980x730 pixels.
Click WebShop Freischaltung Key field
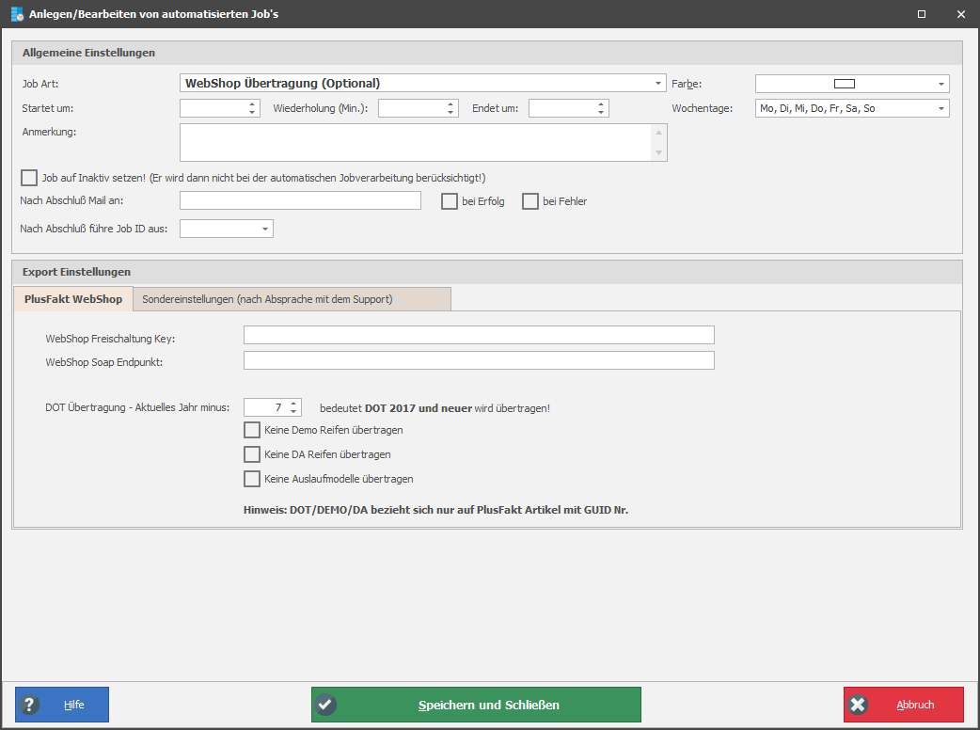(x=479, y=335)
